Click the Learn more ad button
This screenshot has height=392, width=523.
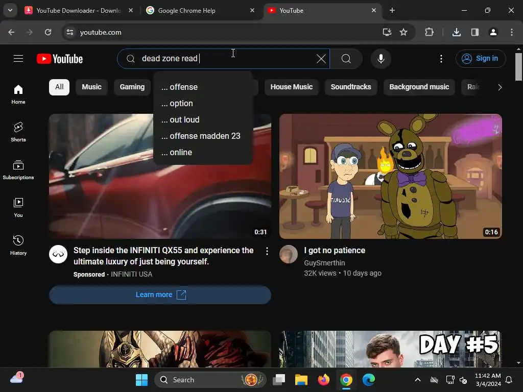pyautogui.click(x=160, y=295)
